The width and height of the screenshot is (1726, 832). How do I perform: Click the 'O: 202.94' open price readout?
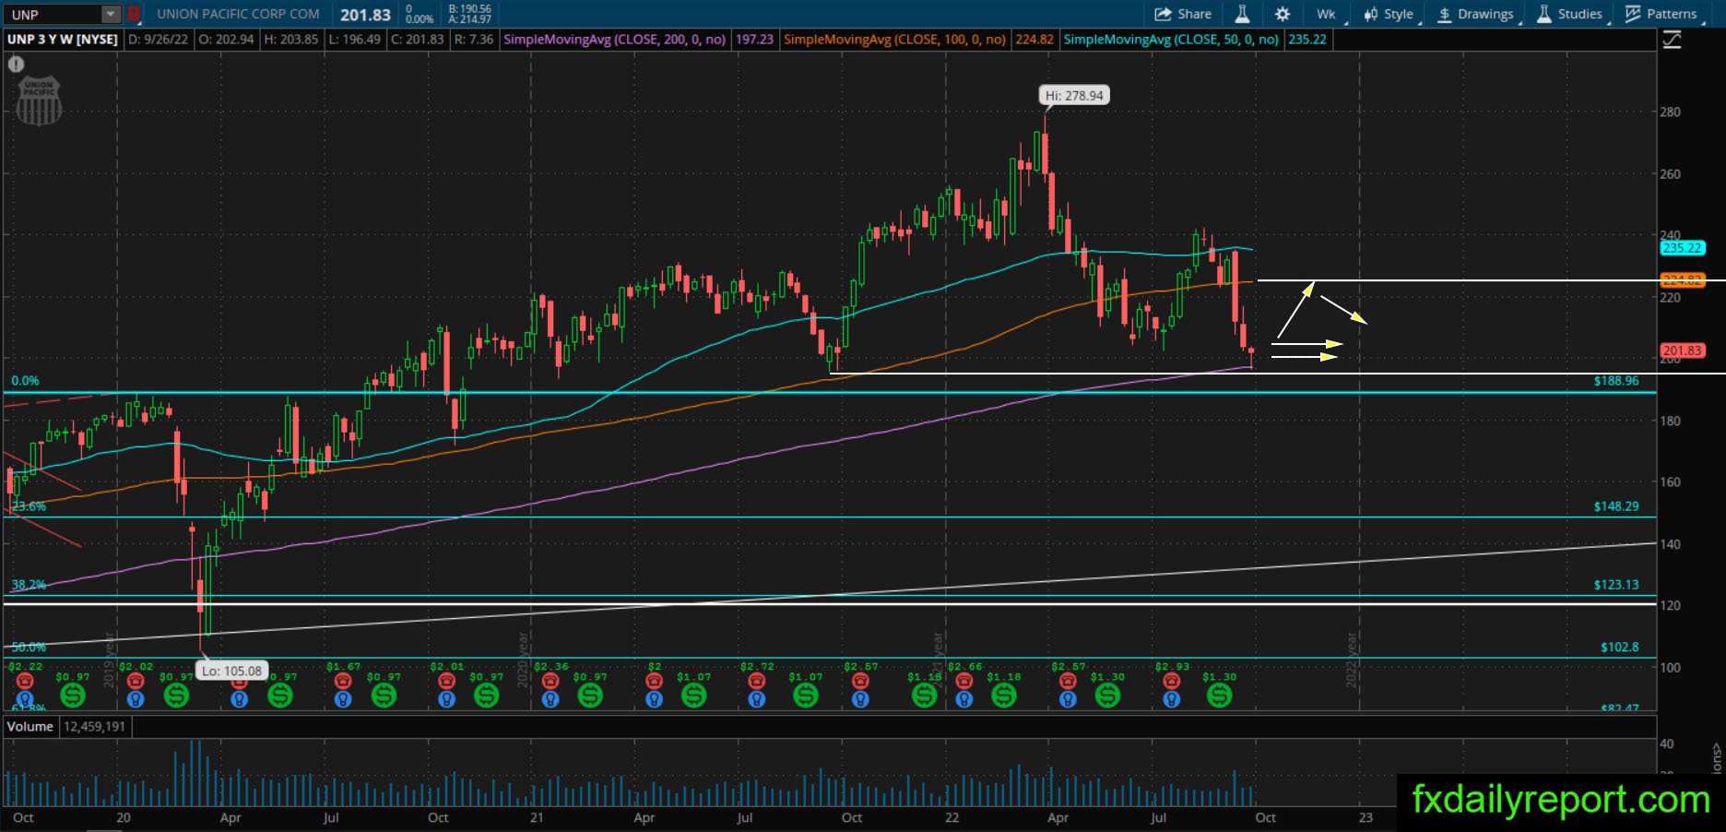pyautogui.click(x=225, y=40)
